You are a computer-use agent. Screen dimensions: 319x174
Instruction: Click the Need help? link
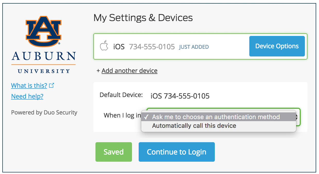27,96
